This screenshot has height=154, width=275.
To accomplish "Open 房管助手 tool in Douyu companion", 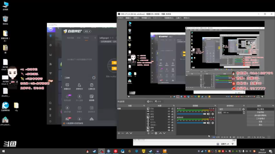I will (x=79, y=87).
